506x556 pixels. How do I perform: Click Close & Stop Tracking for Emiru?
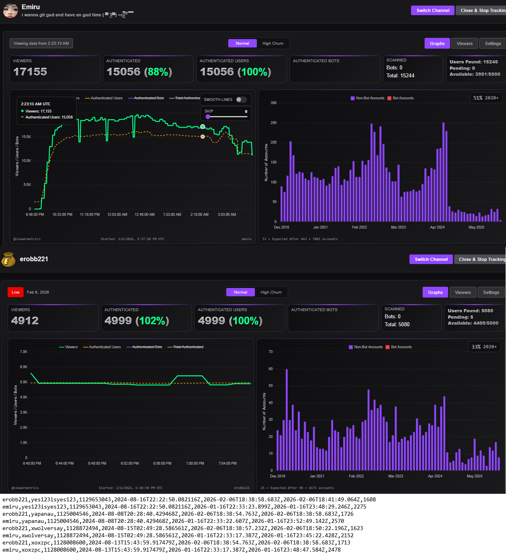(481, 10)
